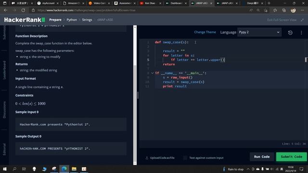
Task: Open the browser profile avatar
Action: click(293, 10)
